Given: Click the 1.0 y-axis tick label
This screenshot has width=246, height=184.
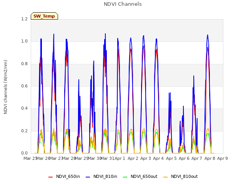Looking at the screenshot, I should pyautogui.click(x=24, y=41).
